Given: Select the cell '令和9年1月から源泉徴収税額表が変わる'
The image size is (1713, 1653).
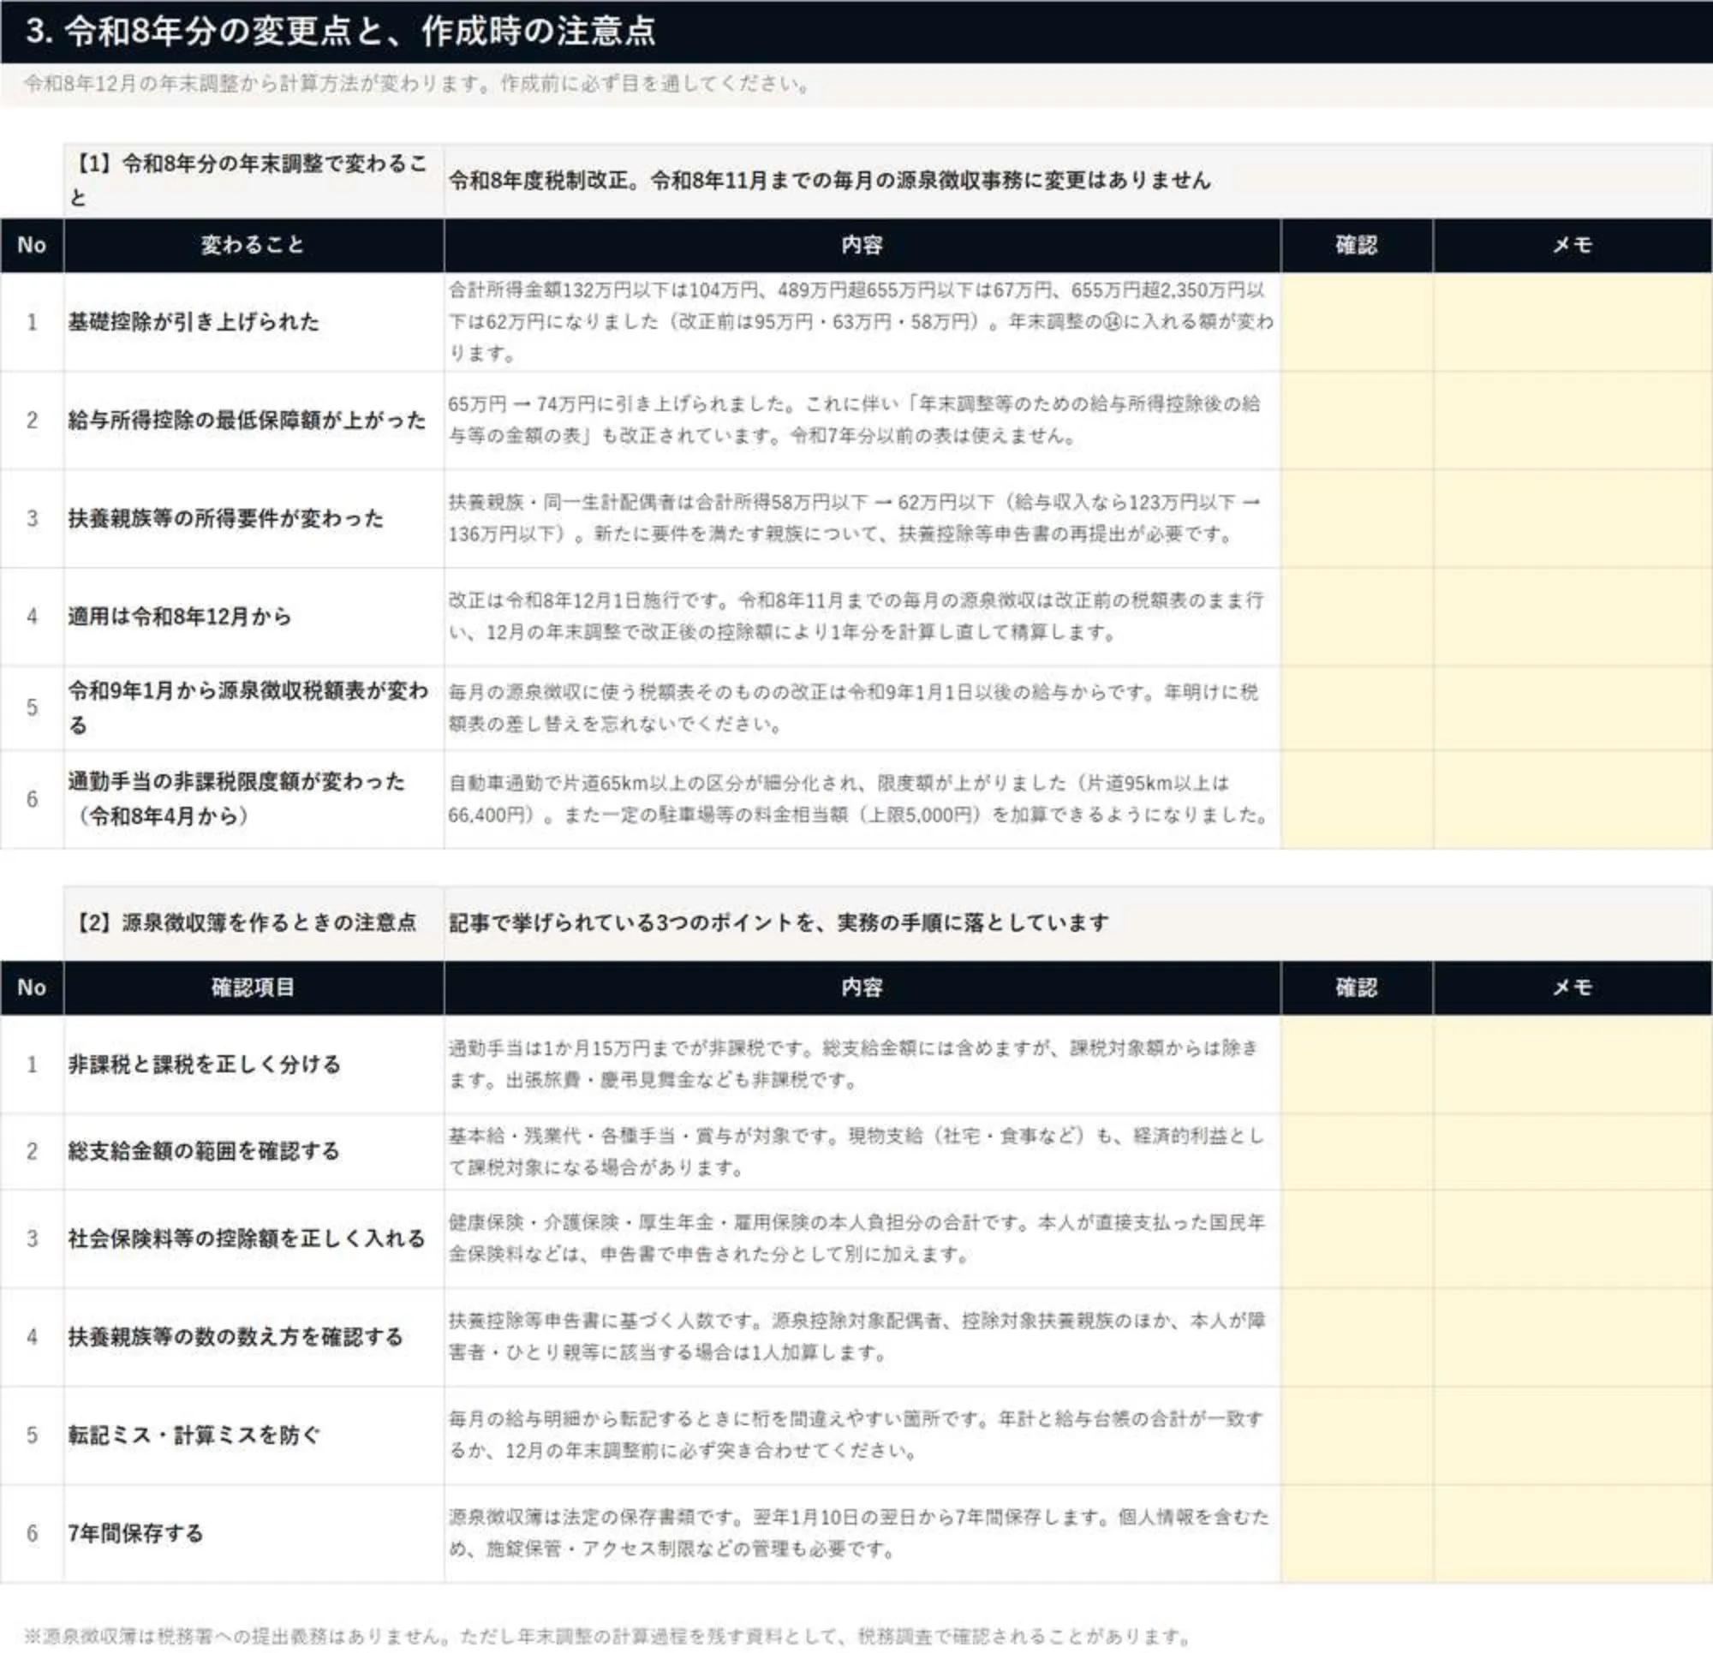Looking at the screenshot, I should (x=254, y=708).
